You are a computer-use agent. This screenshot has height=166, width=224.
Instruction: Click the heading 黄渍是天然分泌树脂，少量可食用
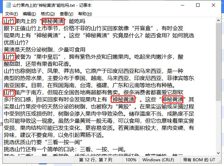(x=45, y=50)
